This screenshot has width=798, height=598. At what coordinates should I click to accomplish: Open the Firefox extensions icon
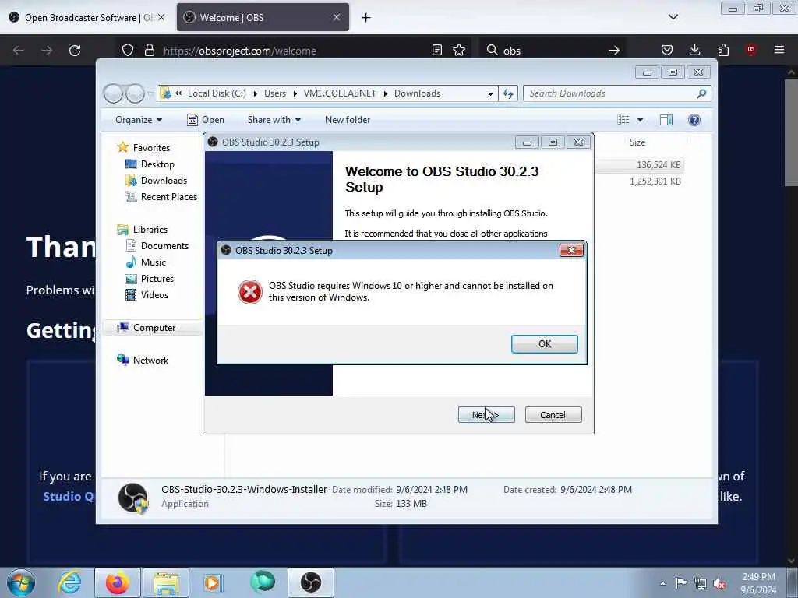[x=723, y=50]
